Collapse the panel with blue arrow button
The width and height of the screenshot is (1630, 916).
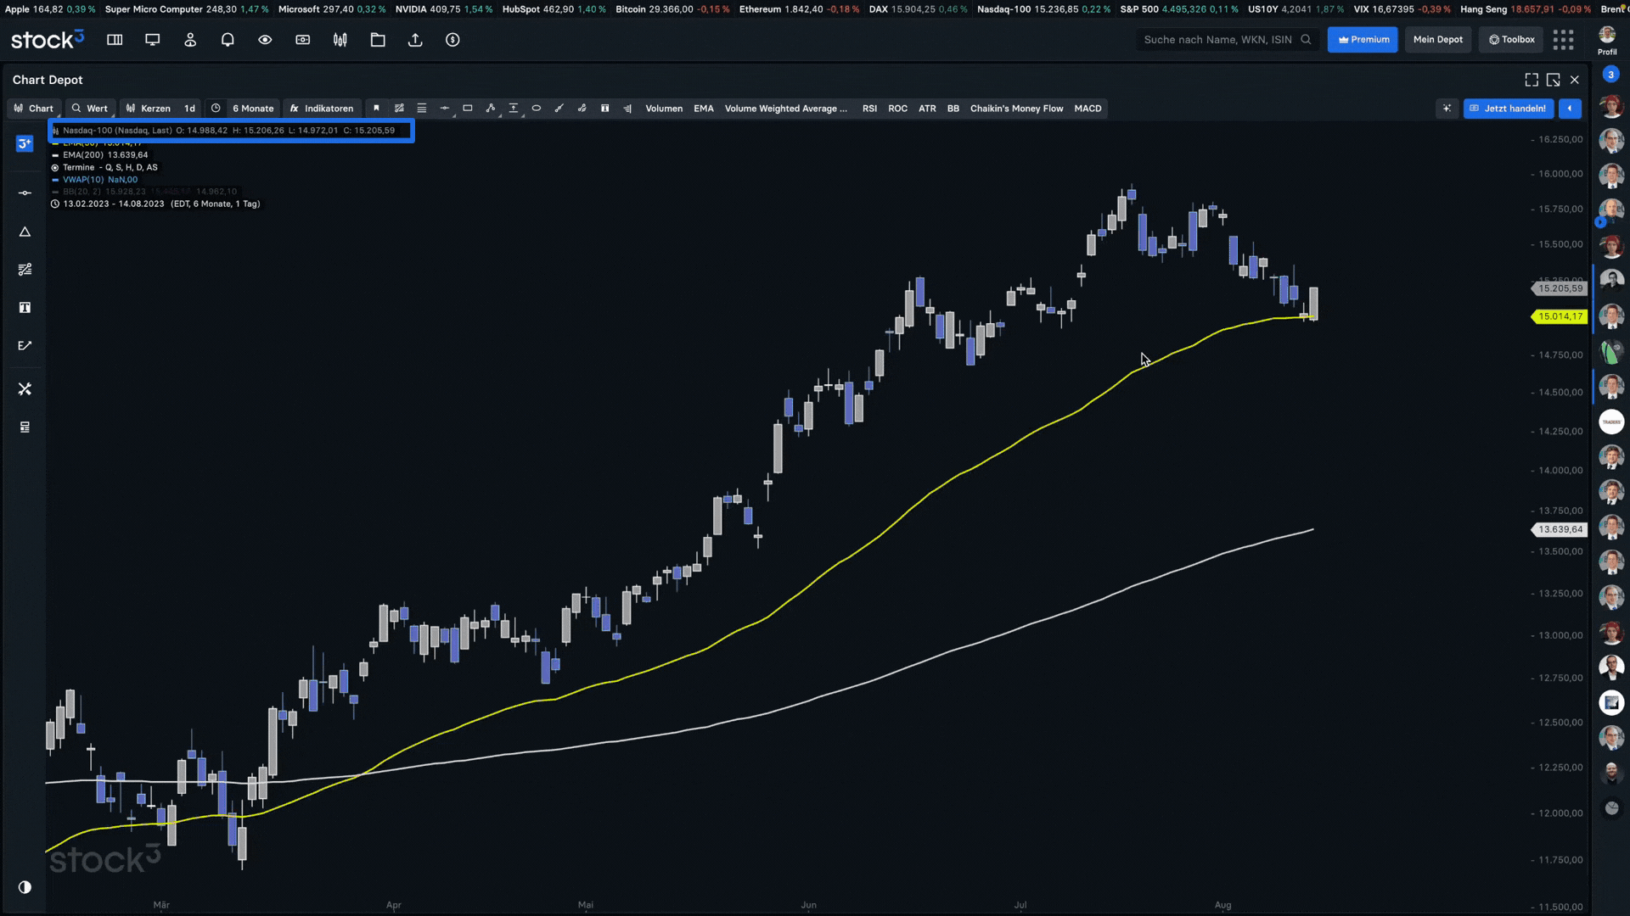click(1570, 109)
